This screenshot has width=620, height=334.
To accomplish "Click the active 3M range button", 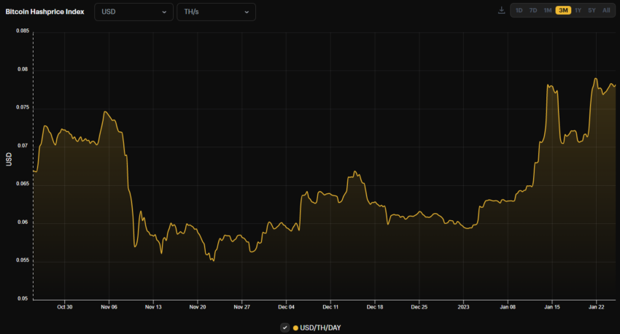I will pos(563,10).
